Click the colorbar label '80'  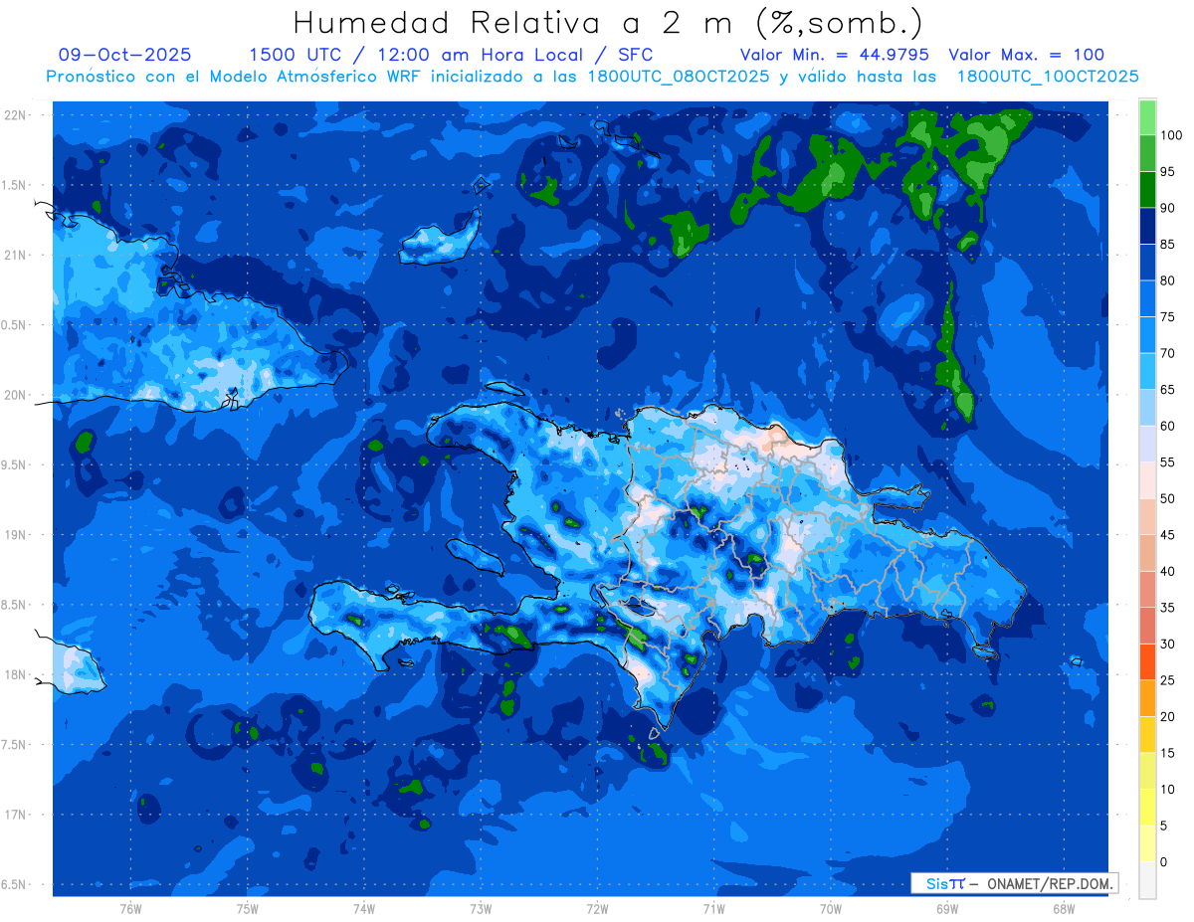1167,280
